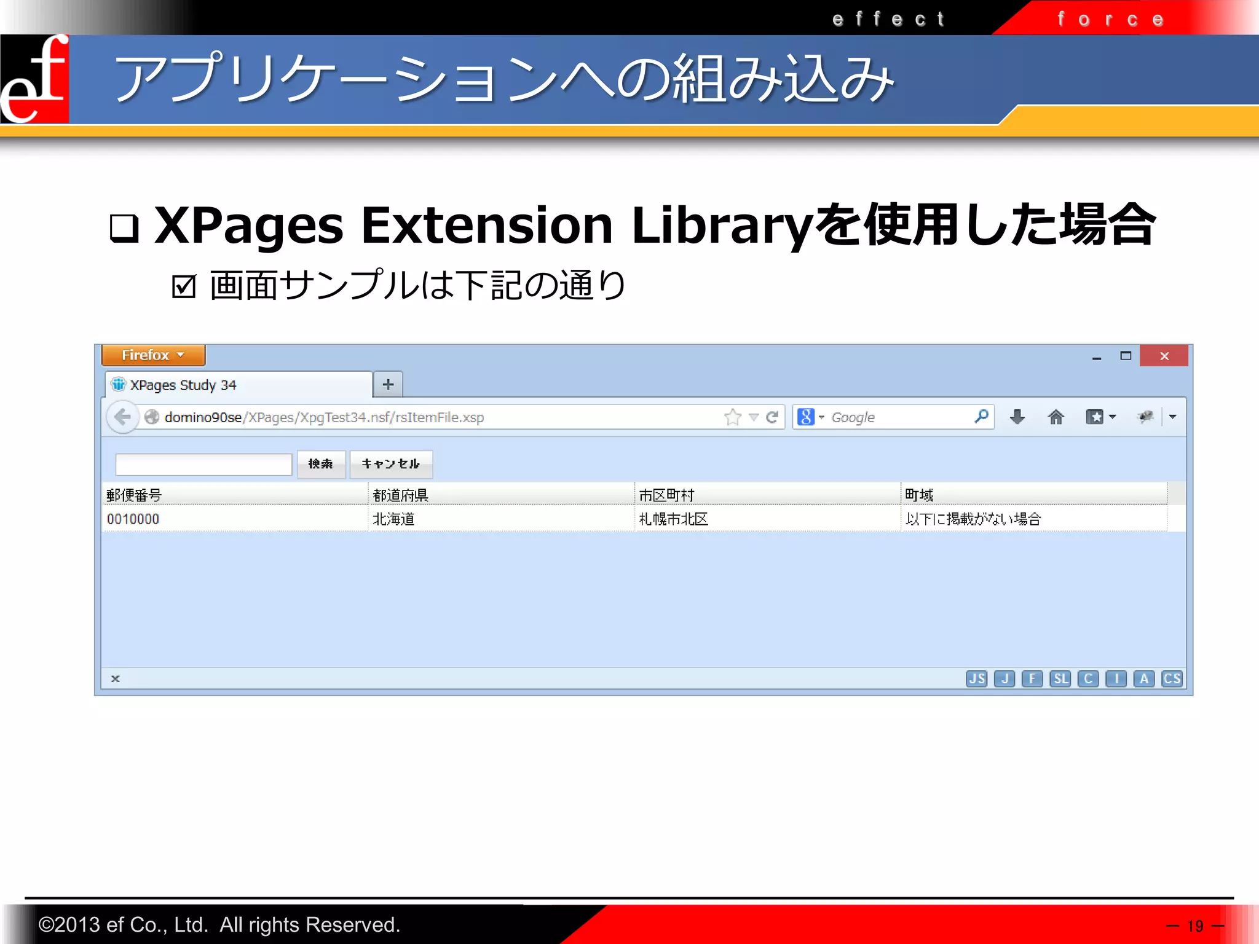Click the site identity globe icon
The image size is (1259, 944).
coord(152,417)
